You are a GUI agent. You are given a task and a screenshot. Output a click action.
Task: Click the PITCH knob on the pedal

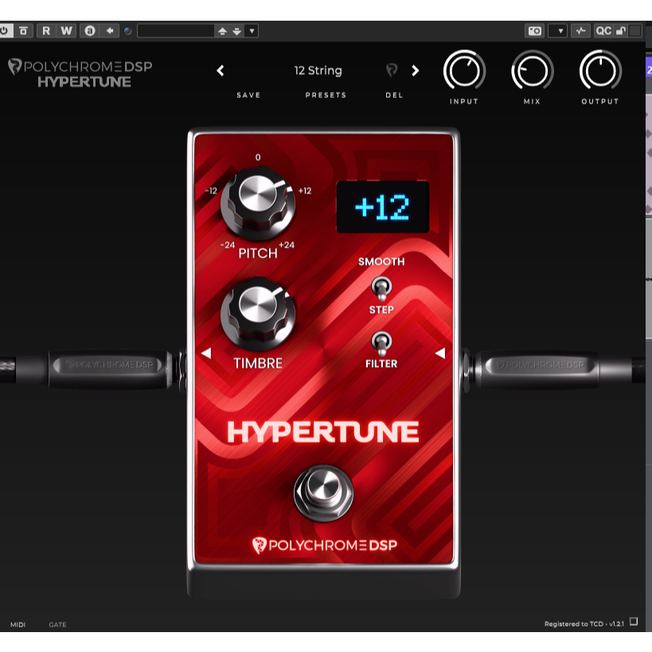pos(258,202)
